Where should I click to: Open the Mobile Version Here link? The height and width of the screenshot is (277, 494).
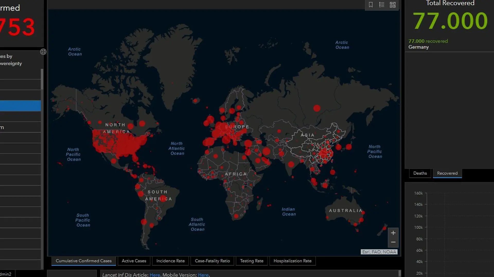[203, 275]
